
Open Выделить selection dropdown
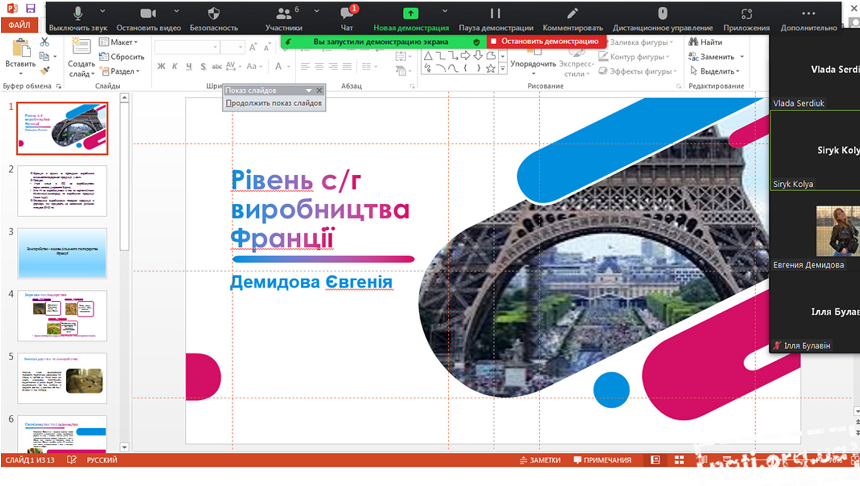[715, 71]
